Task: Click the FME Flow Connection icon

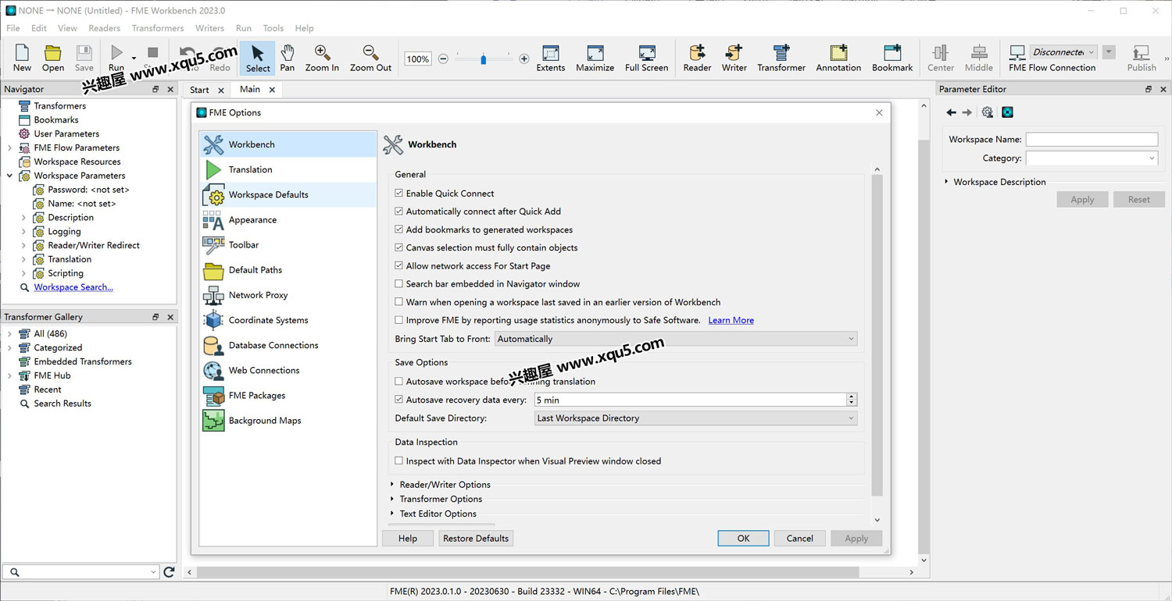Action: point(1017,53)
